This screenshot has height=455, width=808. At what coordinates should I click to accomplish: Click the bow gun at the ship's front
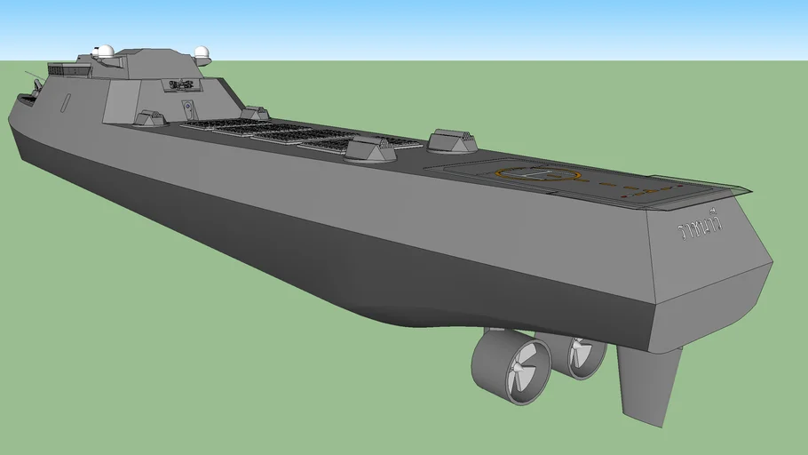click(36, 85)
